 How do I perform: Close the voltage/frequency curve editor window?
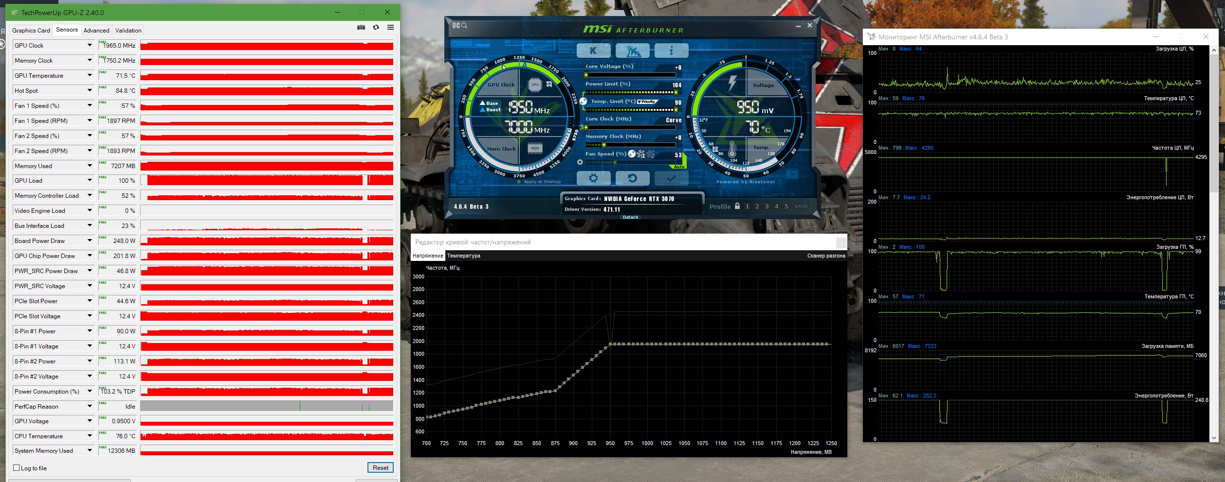click(x=841, y=242)
